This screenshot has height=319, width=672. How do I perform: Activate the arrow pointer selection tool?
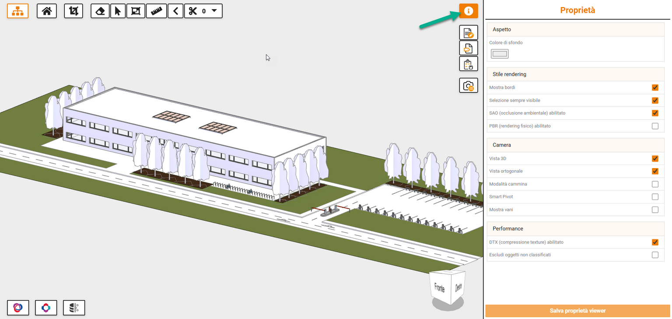click(118, 11)
